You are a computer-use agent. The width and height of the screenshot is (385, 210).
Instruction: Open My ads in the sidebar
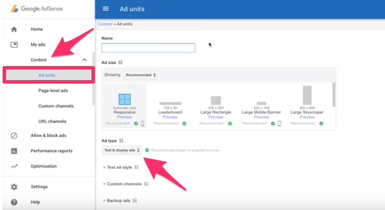38,45
